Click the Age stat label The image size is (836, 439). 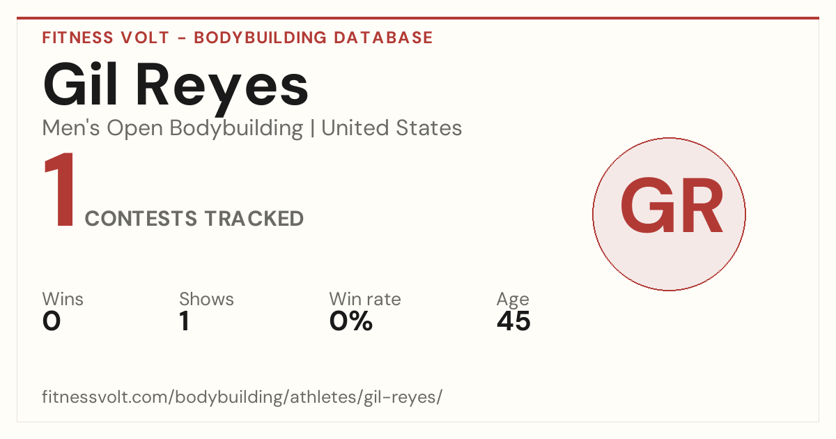[513, 300]
